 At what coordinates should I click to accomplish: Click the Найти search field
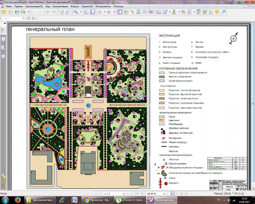pyautogui.click(x=12, y=18)
